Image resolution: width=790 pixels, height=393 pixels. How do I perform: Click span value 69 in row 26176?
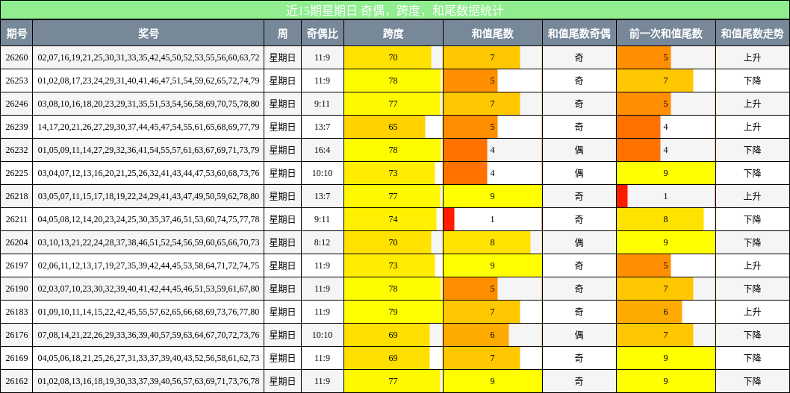393,335
